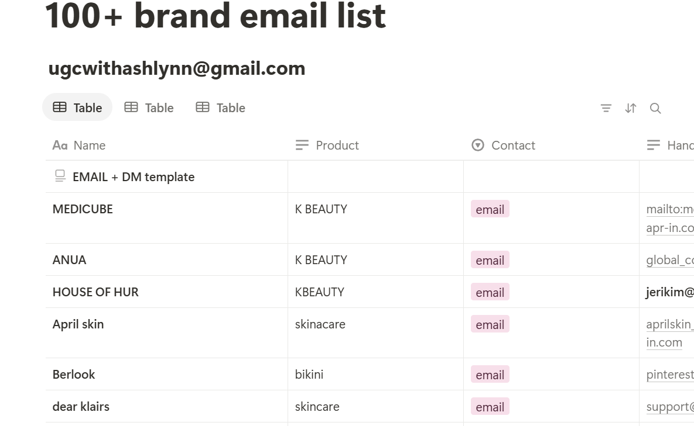Open the Name column header menu
Image resolution: width=694 pixels, height=426 pixels.
90,145
